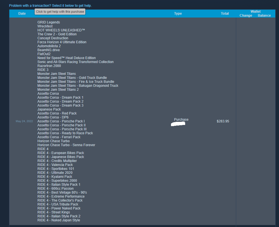The height and width of the screenshot is (227, 279).
Task: Click the $283.95 transaction total
Action: [x=223, y=121]
